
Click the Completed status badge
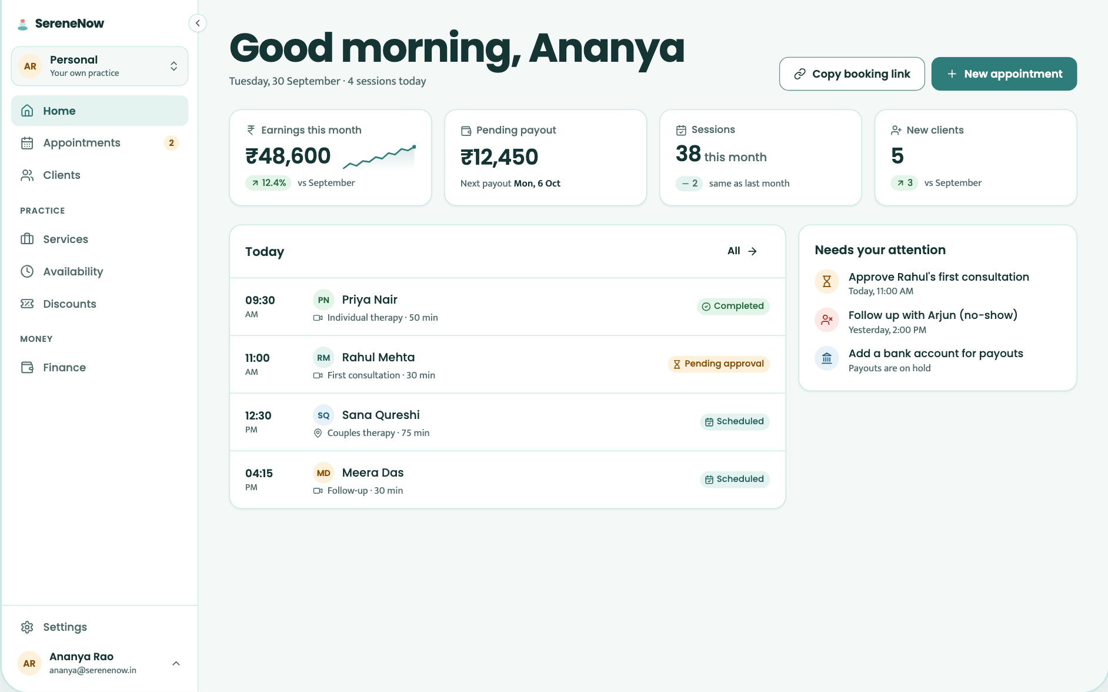click(x=733, y=306)
